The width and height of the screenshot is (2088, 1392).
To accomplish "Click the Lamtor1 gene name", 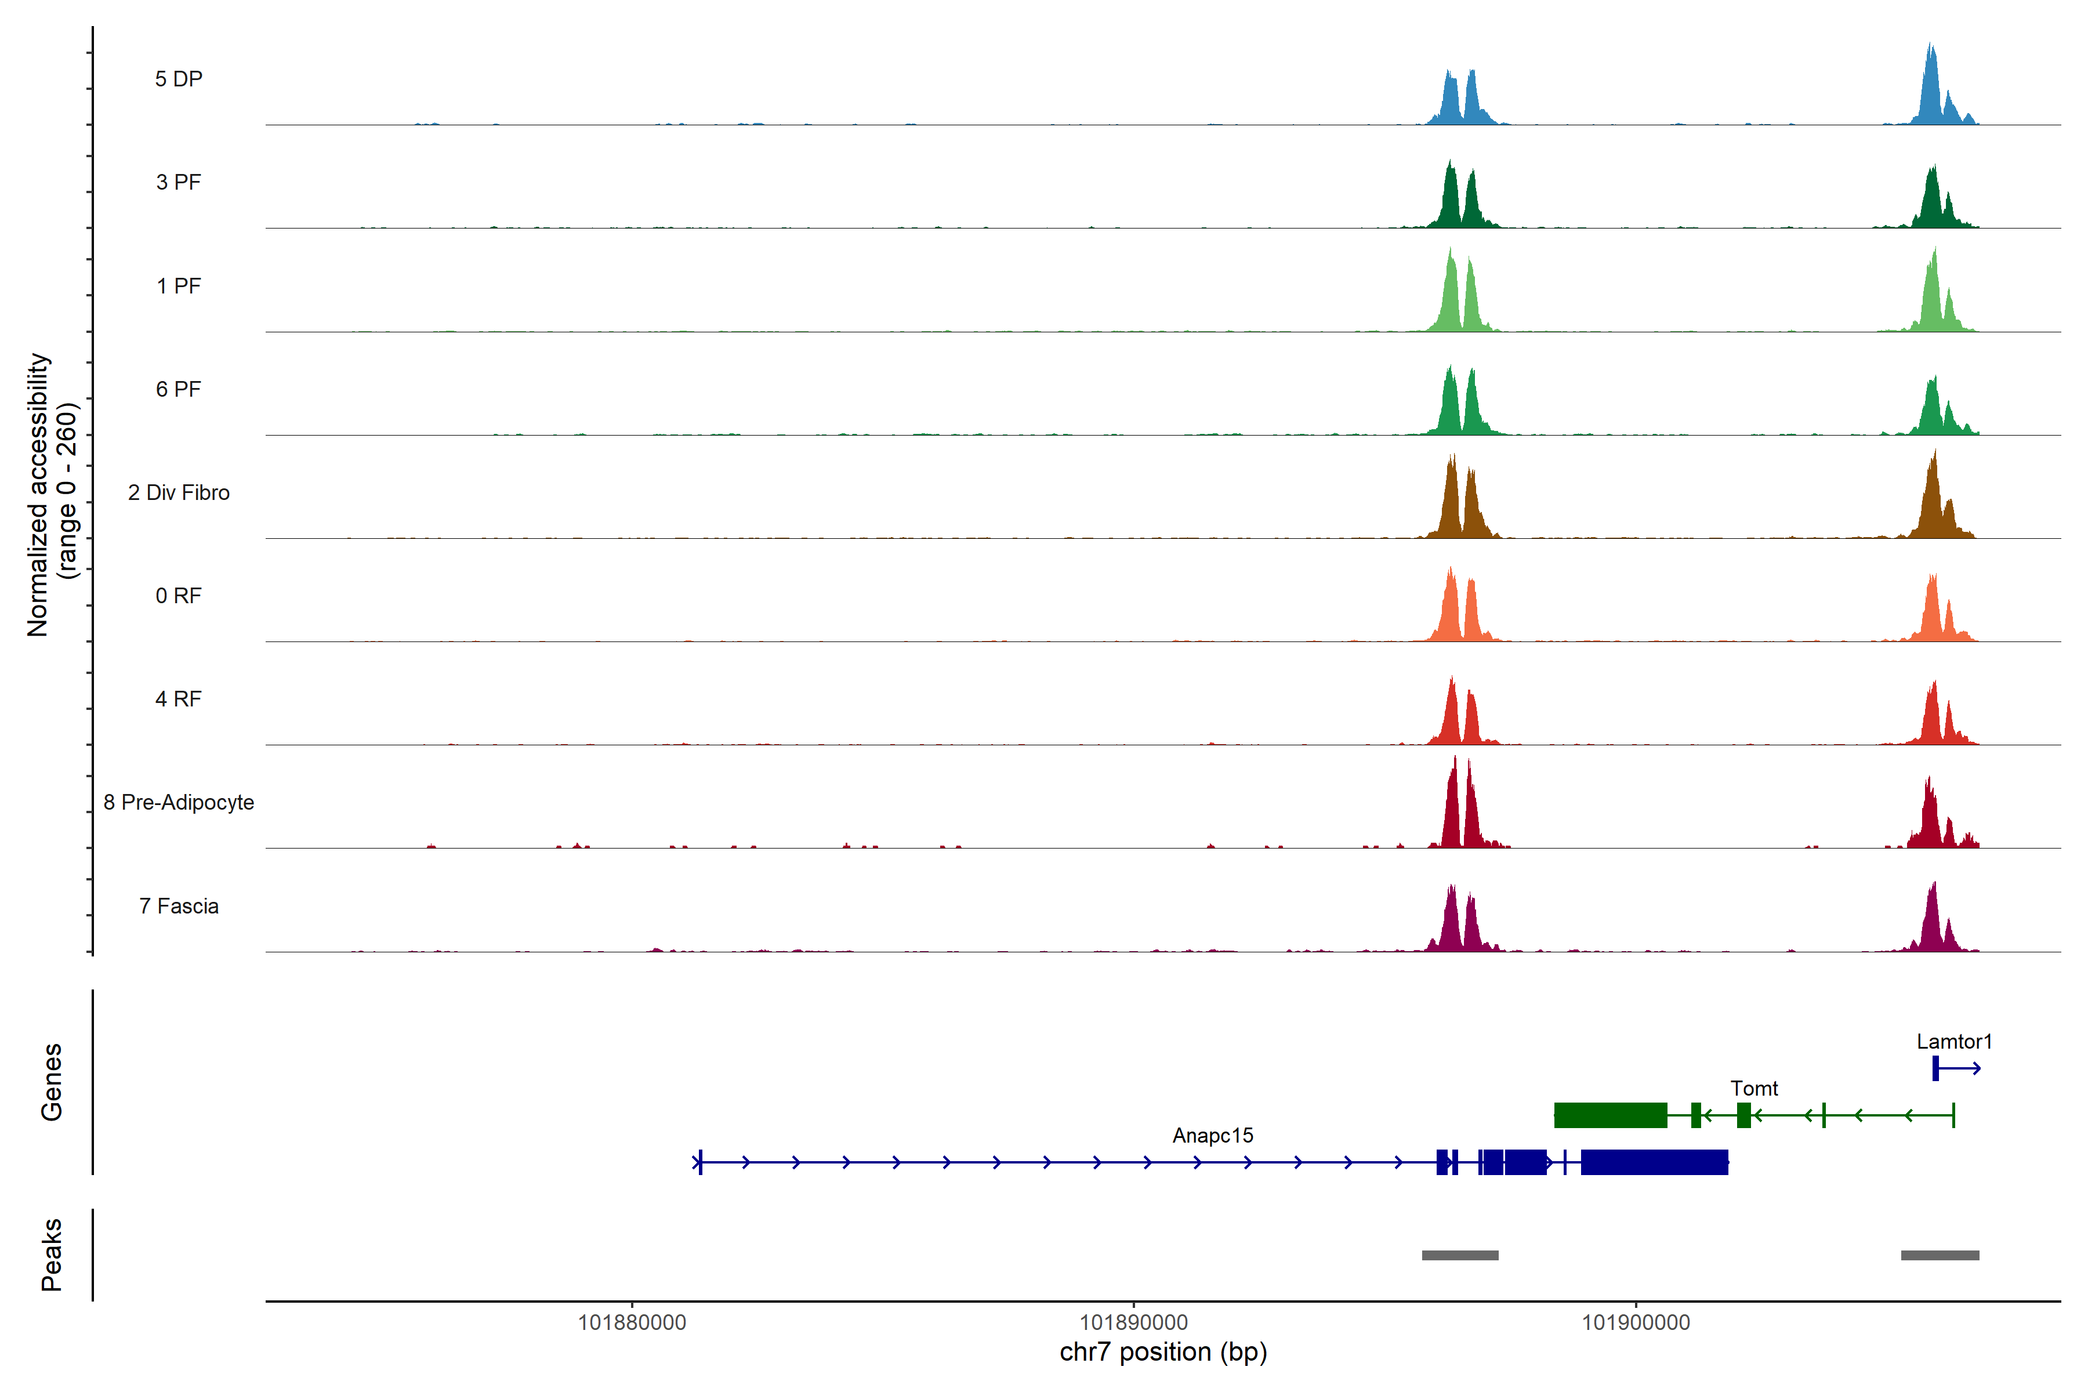I will click(1954, 1041).
